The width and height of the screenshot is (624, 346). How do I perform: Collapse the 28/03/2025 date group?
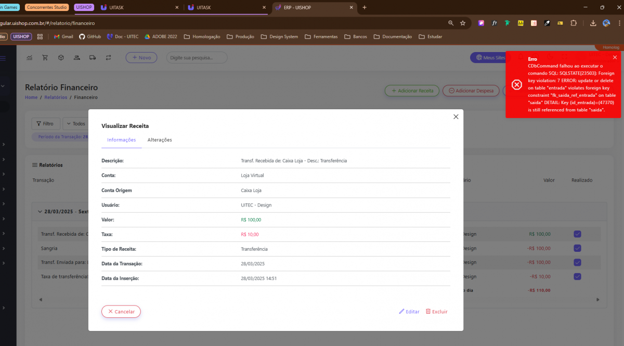40,212
